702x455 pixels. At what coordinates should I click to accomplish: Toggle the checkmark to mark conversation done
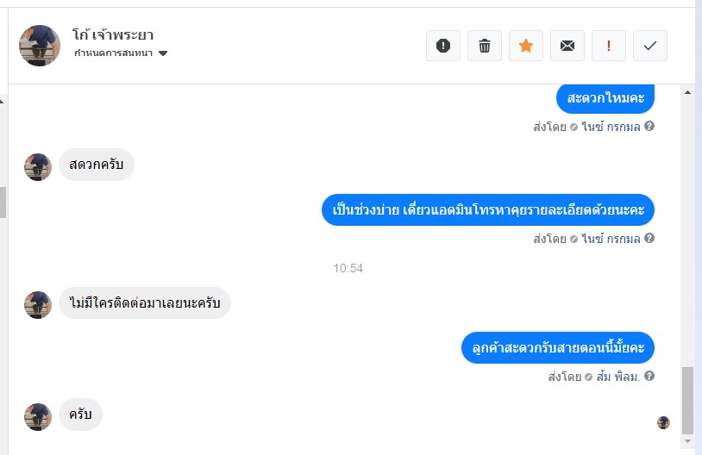coord(650,46)
